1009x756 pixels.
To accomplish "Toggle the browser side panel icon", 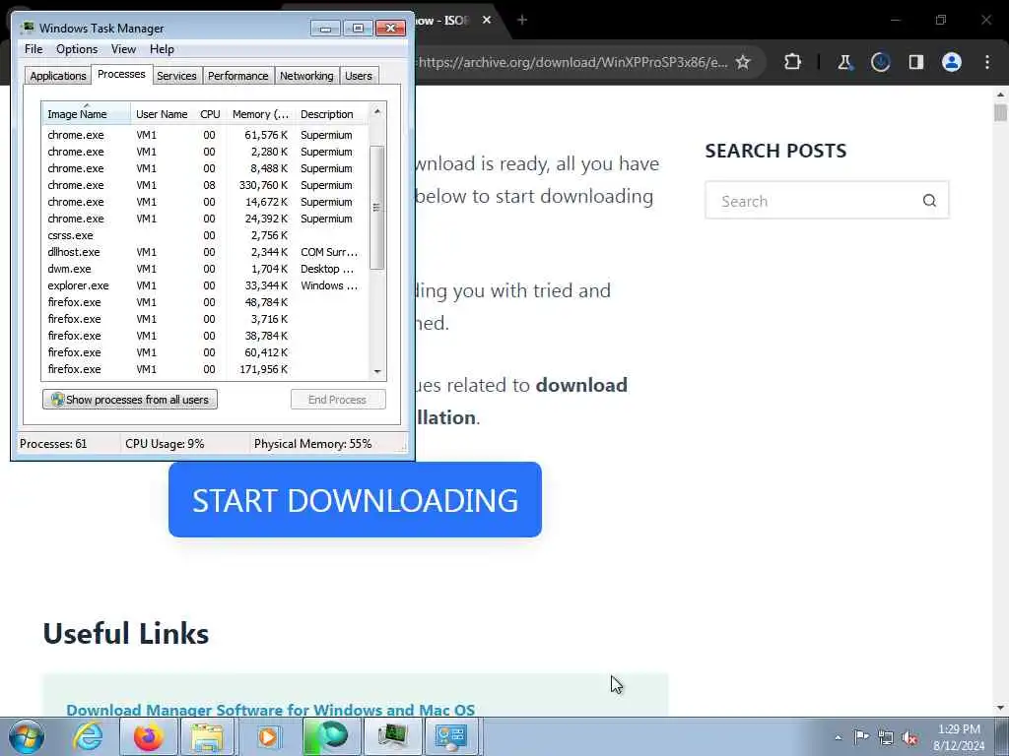I will tap(916, 62).
